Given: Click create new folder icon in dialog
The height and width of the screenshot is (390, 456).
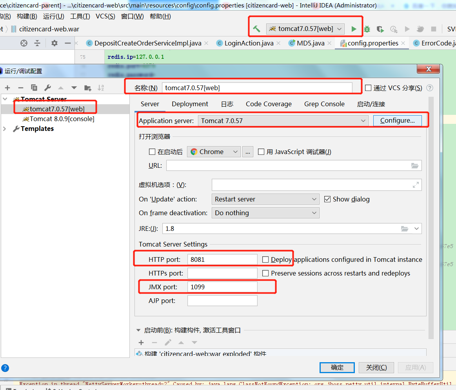Looking at the screenshot, I should pos(87,88).
